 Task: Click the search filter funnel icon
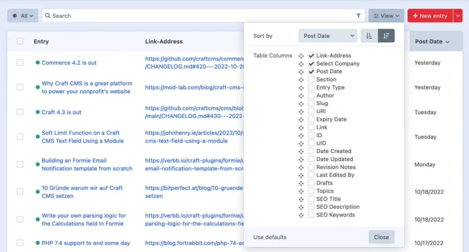click(358, 16)
